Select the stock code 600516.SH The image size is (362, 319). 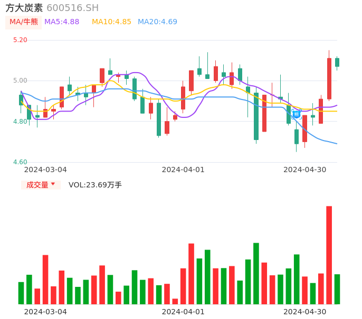72,8
